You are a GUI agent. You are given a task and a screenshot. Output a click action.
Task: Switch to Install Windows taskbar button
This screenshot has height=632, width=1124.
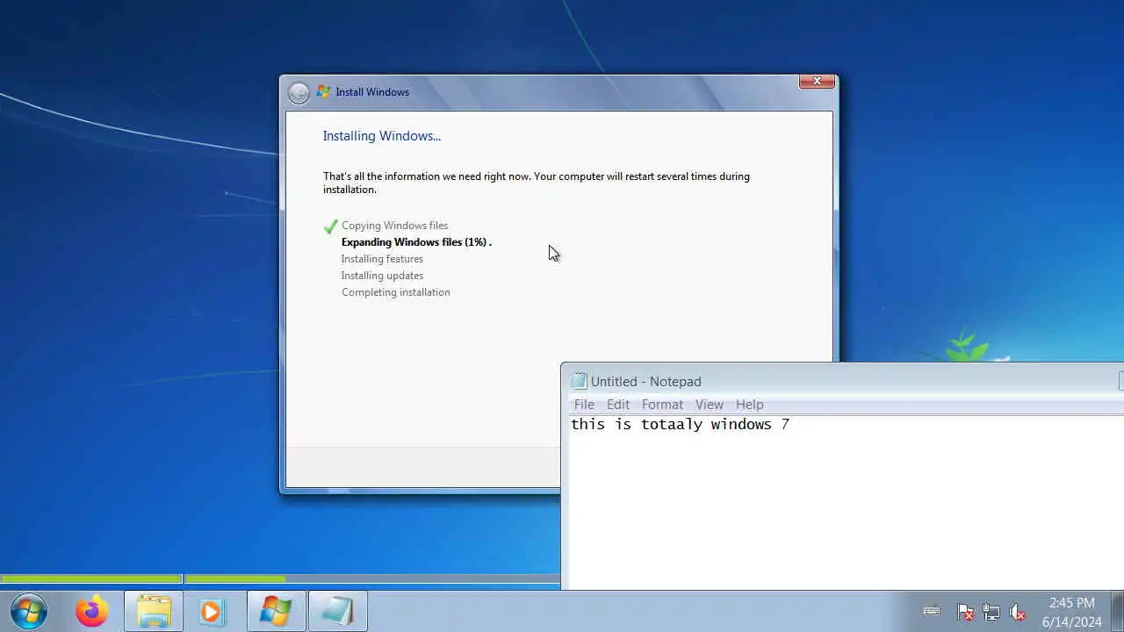[276, 611]
